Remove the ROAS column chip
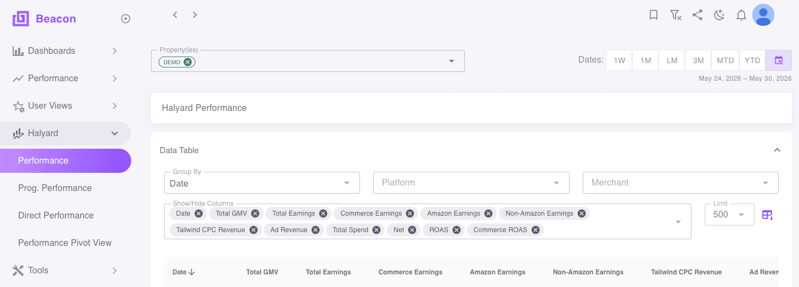The width and height of the screenshot is (799, 287). 457,230
